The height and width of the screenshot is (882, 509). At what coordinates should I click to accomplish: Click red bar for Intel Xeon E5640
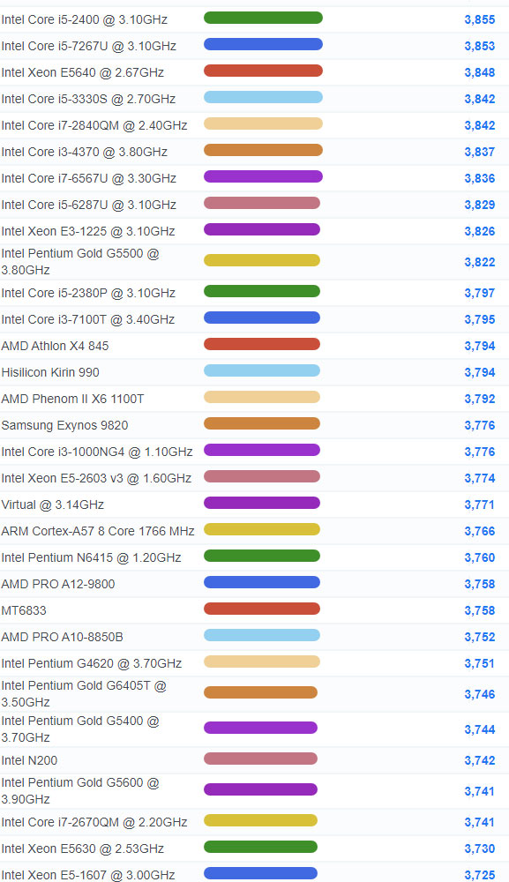pos(263,71)
